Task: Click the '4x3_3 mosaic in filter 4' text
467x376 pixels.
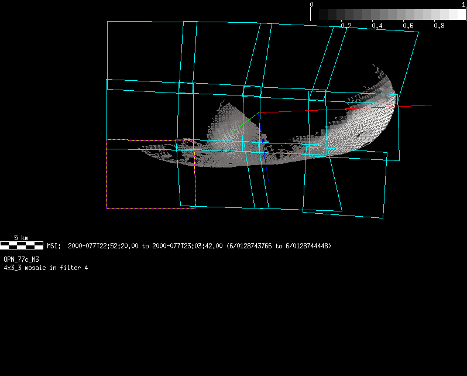Action: point(46,268)
